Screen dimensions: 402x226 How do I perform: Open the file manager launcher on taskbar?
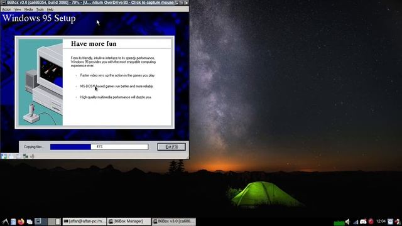pyautogui.click(x=13, y=222)
